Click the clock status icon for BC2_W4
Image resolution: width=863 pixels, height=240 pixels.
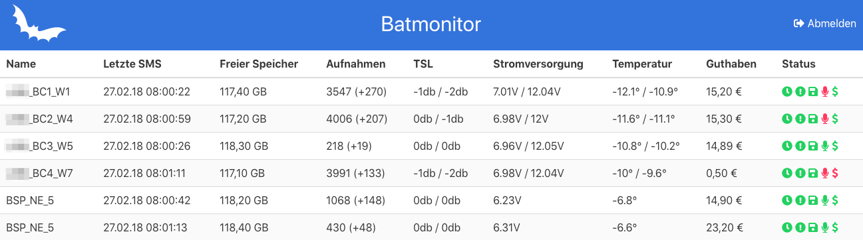pos(787,119)
